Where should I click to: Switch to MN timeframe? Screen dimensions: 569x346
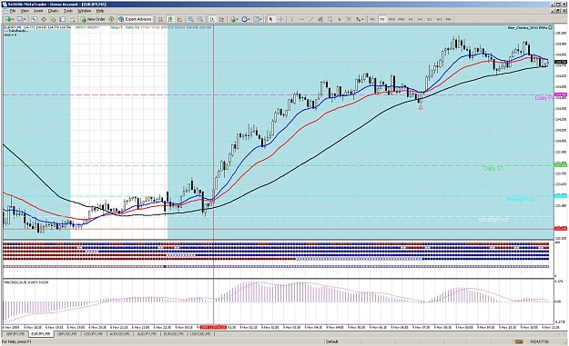tap(449, 19)
